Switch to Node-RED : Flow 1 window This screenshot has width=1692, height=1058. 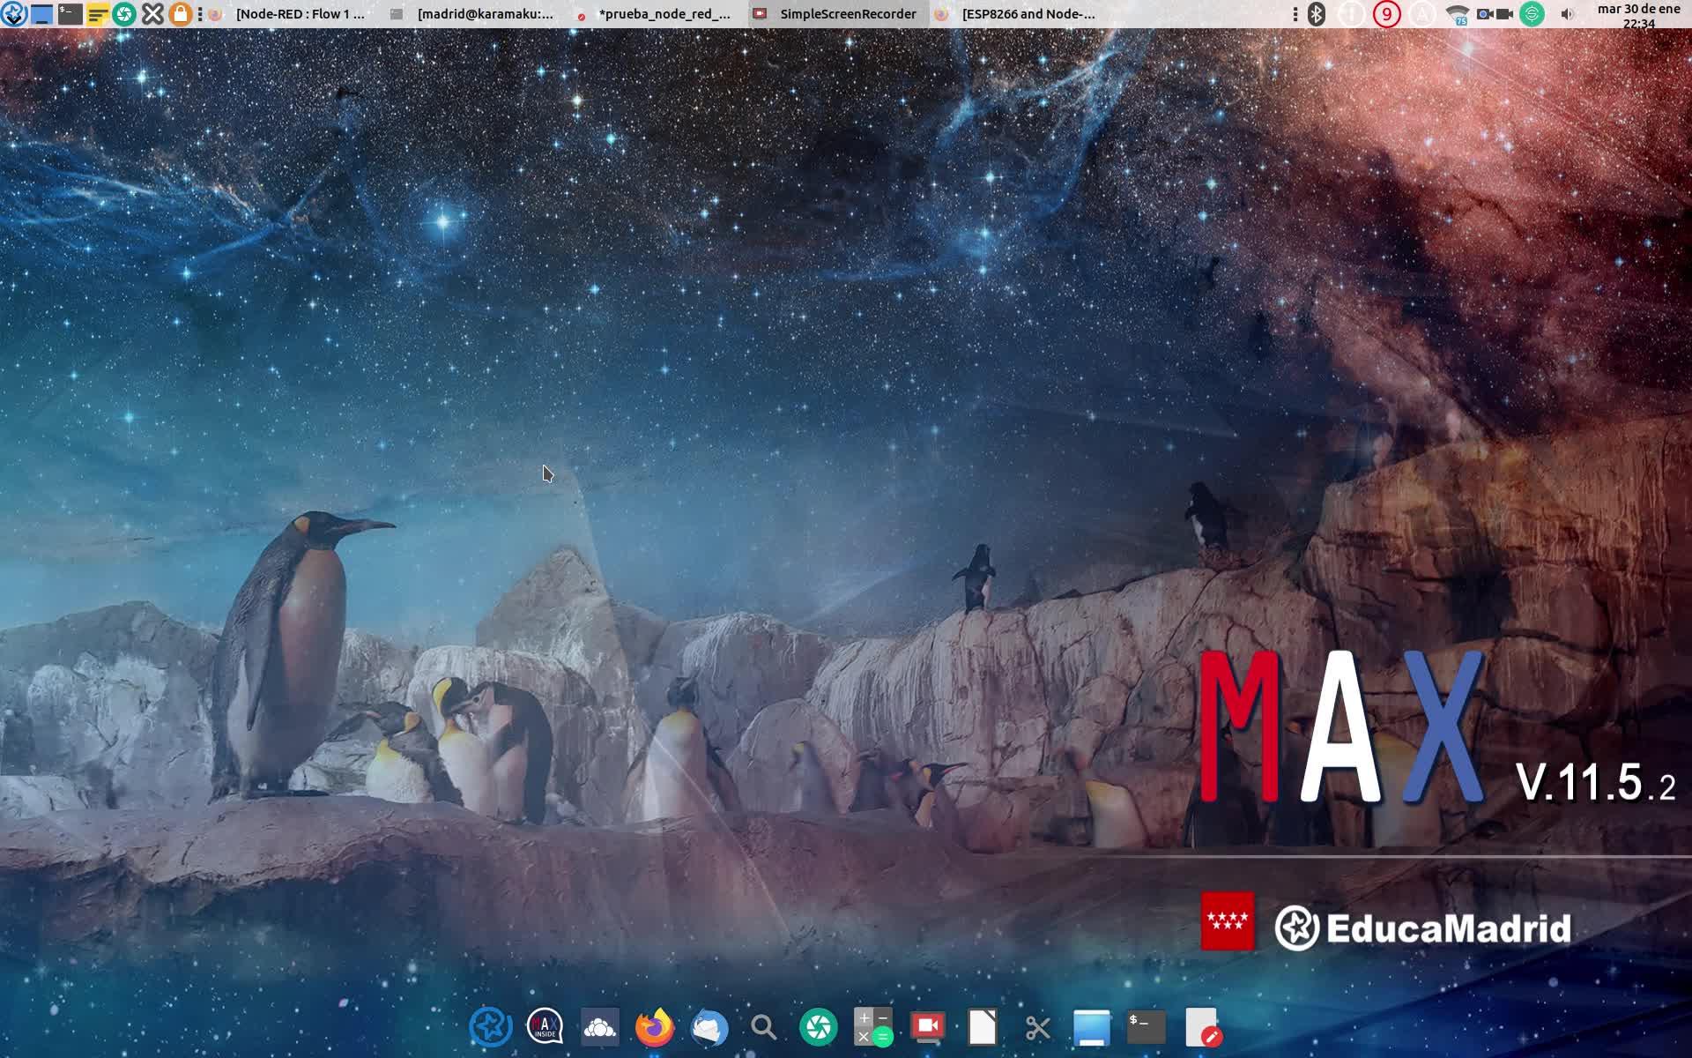point(298,14)
